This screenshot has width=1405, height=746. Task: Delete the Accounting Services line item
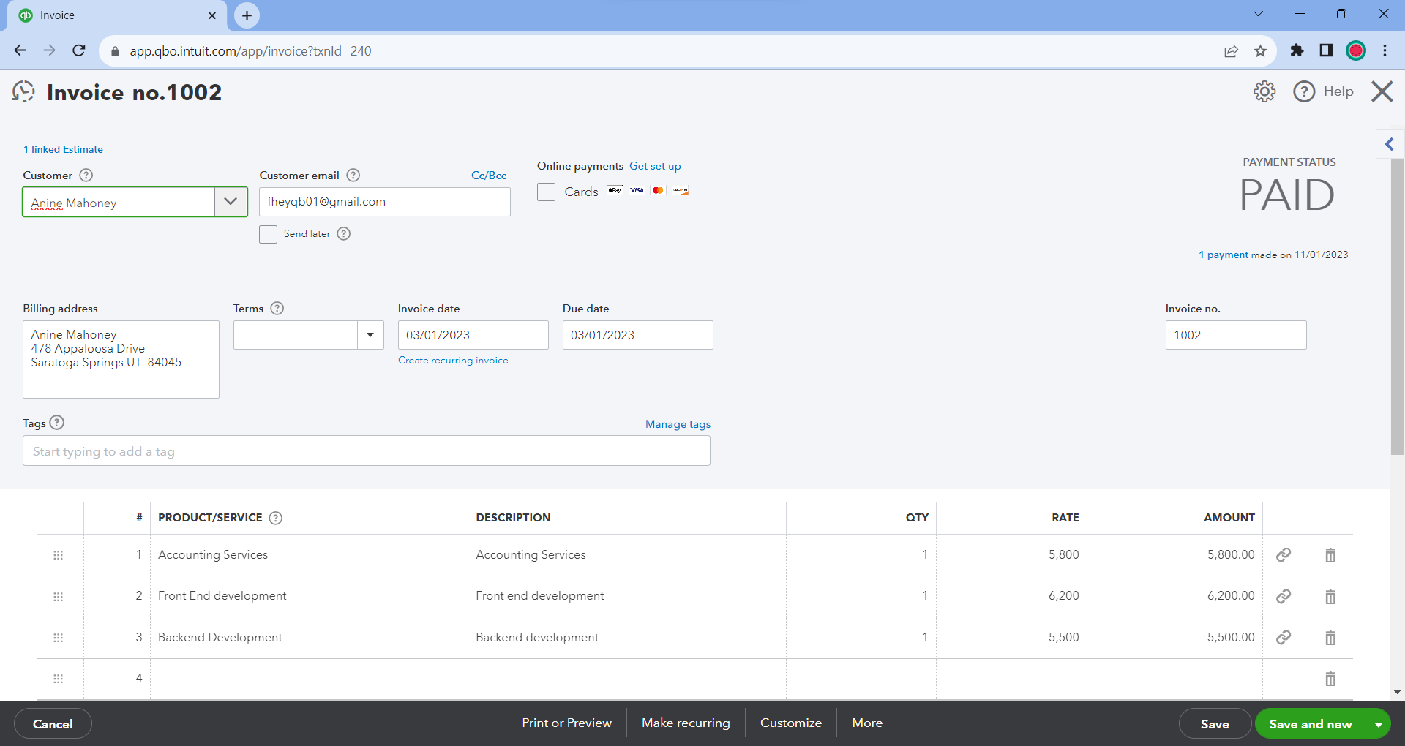1330,555
